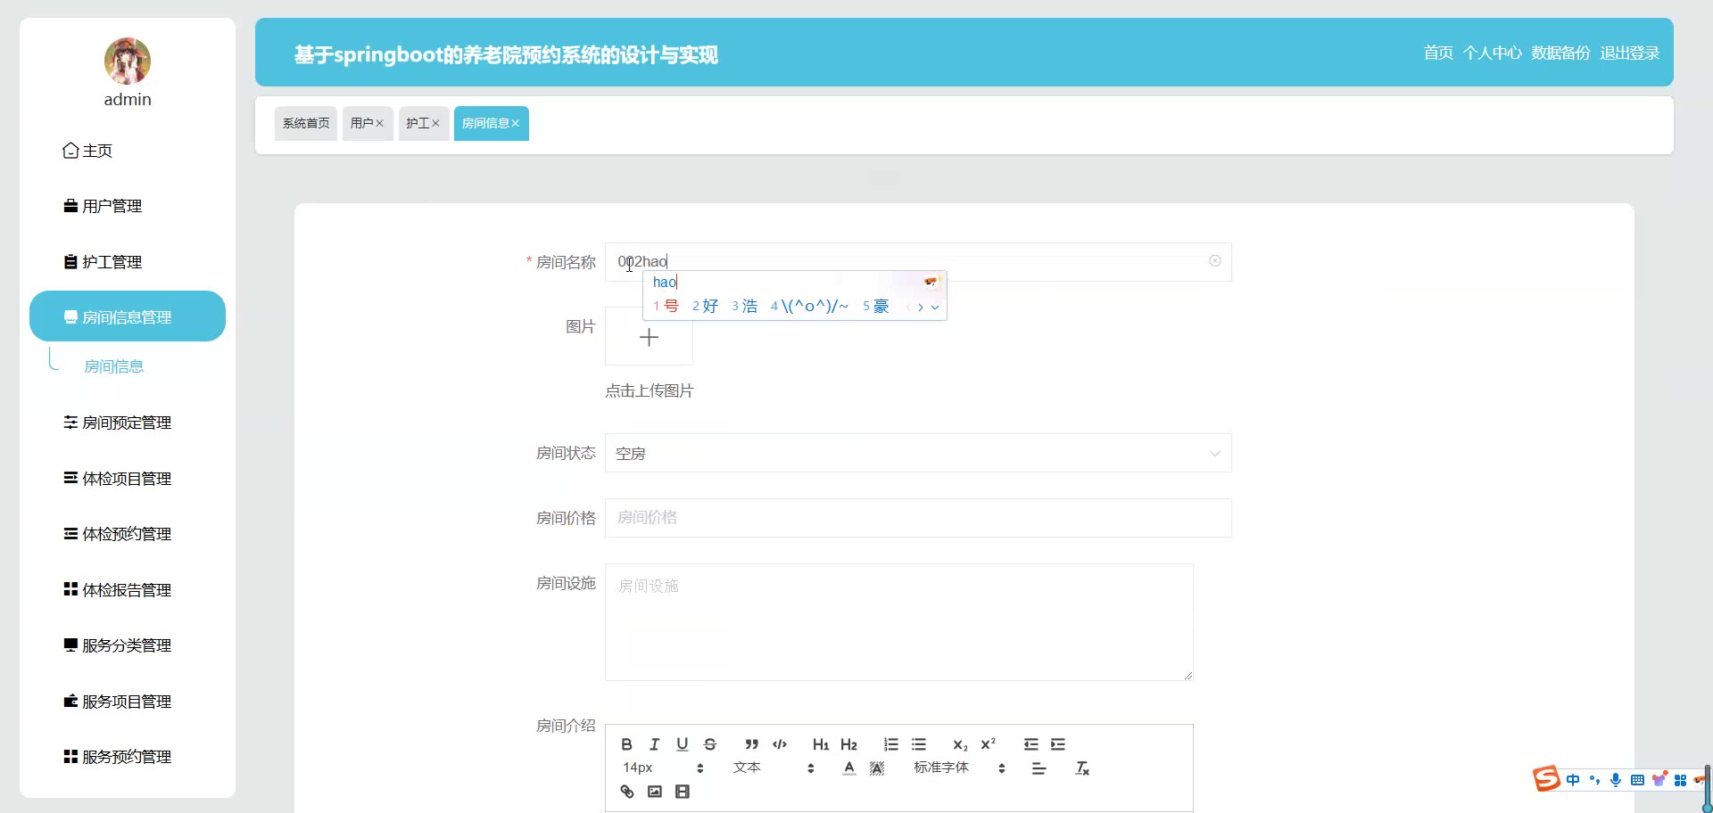Set heading level H2
Screen dimensions: 1713x813
click(x=848, y=744)
